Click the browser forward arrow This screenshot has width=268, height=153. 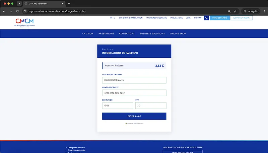[11, 11]
